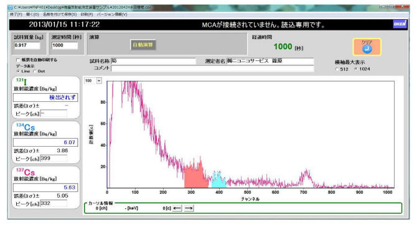The width and height of the screenshot is (417, 225).
Task: Click the measurement time field showing 1000
Action: (65, 45)
